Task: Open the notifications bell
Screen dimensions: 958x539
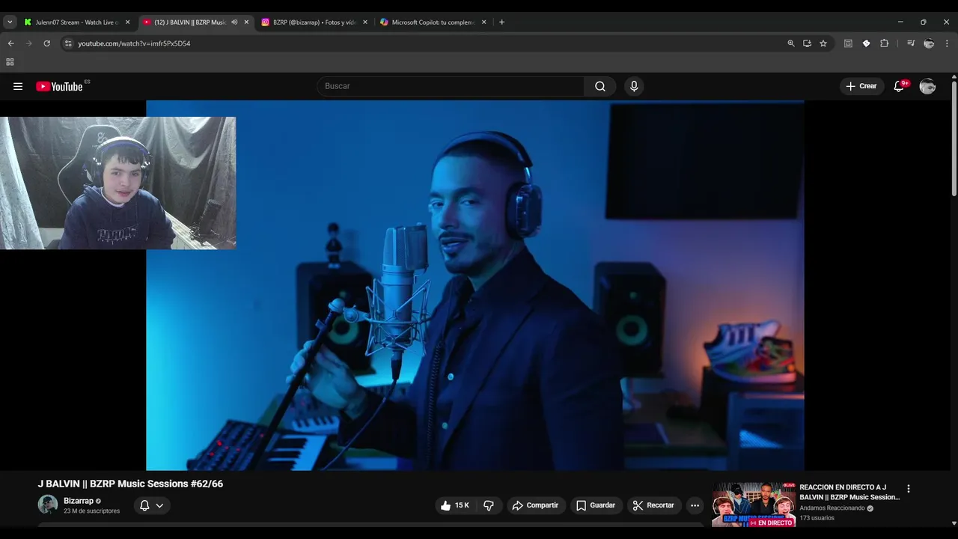Action: click(x=900, y=86)
